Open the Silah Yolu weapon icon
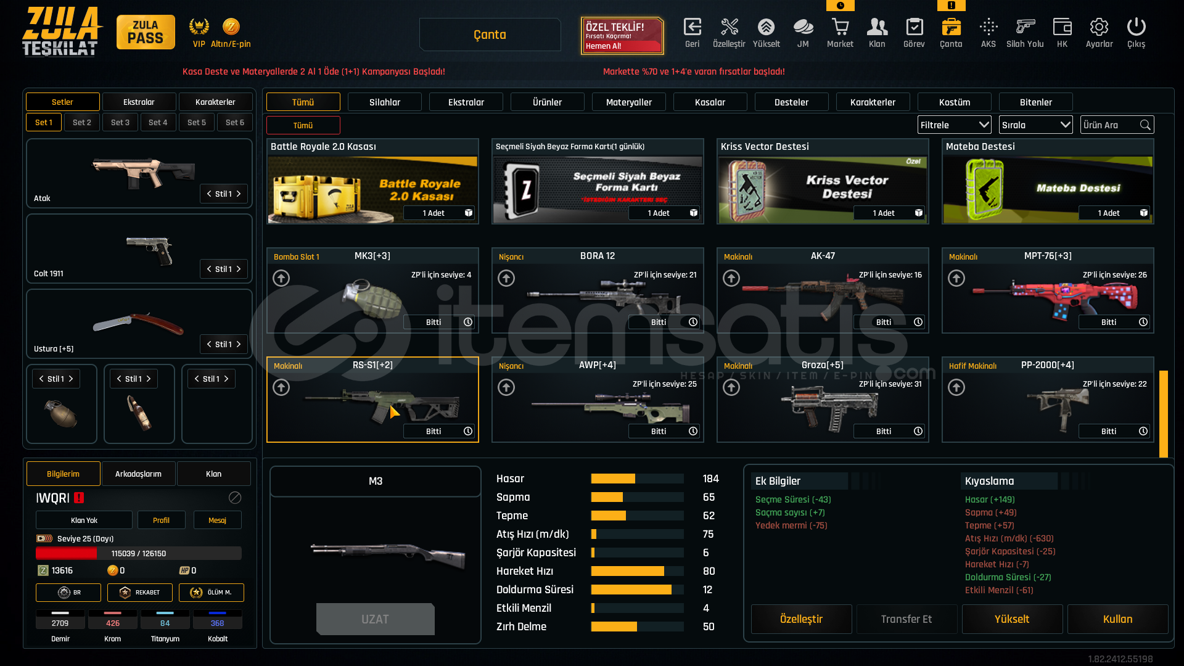The image size is (1184, 666). [x=1025, y=28]
